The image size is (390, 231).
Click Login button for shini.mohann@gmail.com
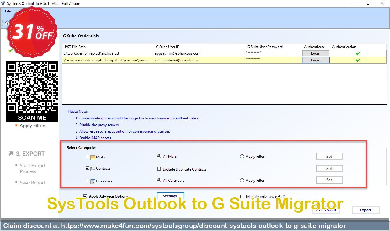tap(316, 60)
